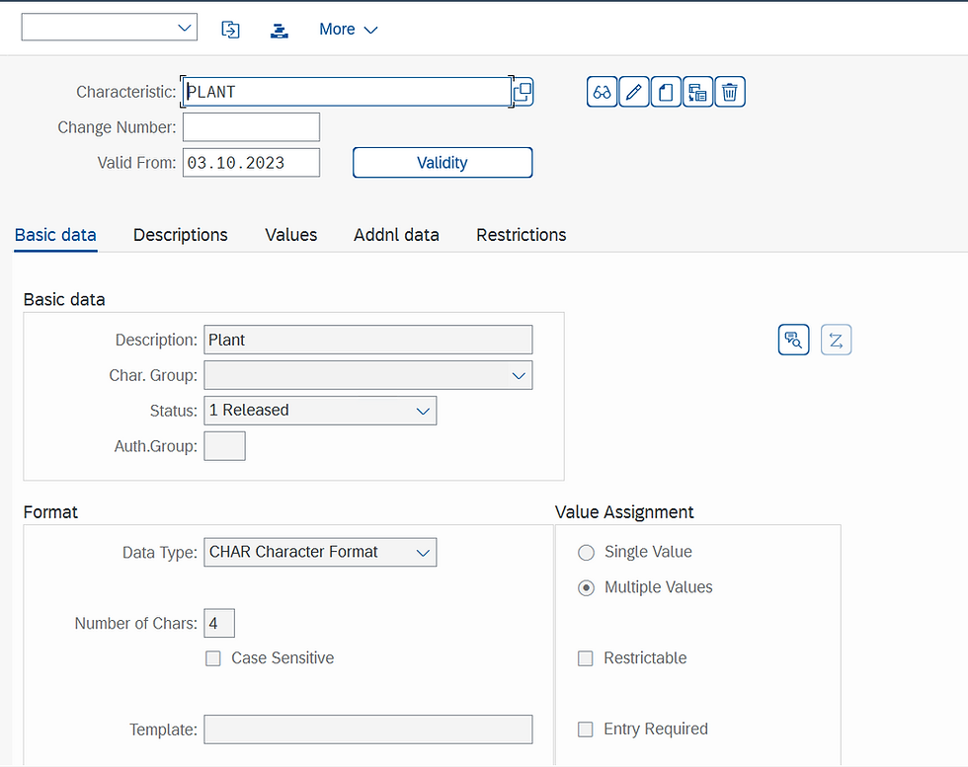The height and width of the screenshot is (767, 968).
Task: Select the Single Value radio button
Action: (586, 552)
